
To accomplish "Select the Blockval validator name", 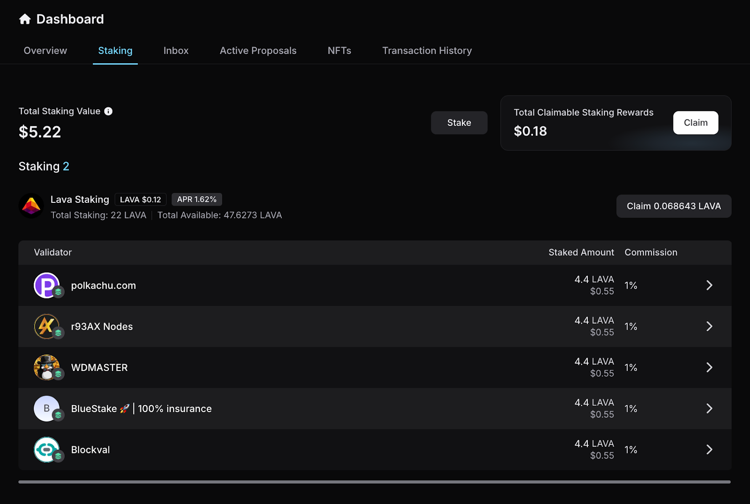I will pos(90,450).
